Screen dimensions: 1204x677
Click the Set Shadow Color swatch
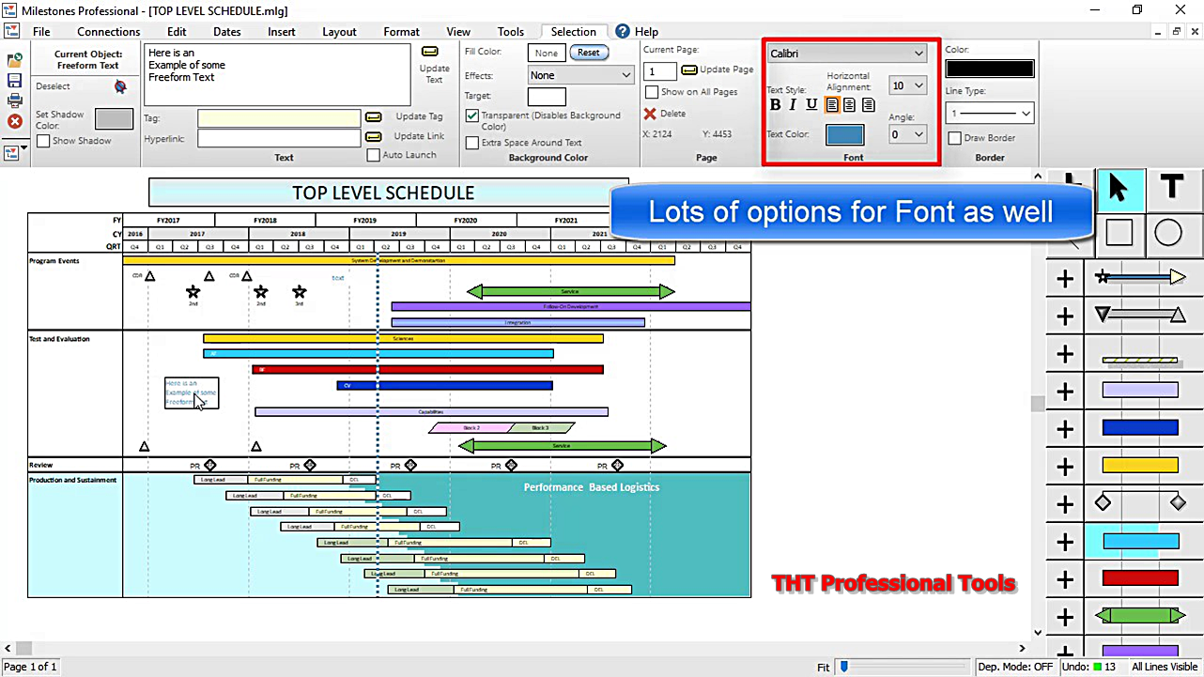point(115,118)
